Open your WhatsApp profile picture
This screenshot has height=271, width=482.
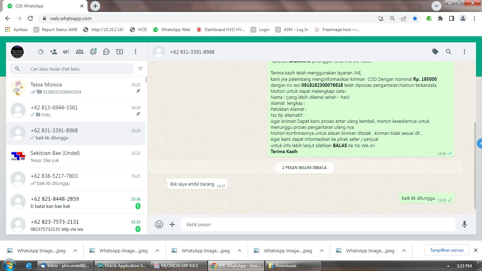(x=17, y=52)
